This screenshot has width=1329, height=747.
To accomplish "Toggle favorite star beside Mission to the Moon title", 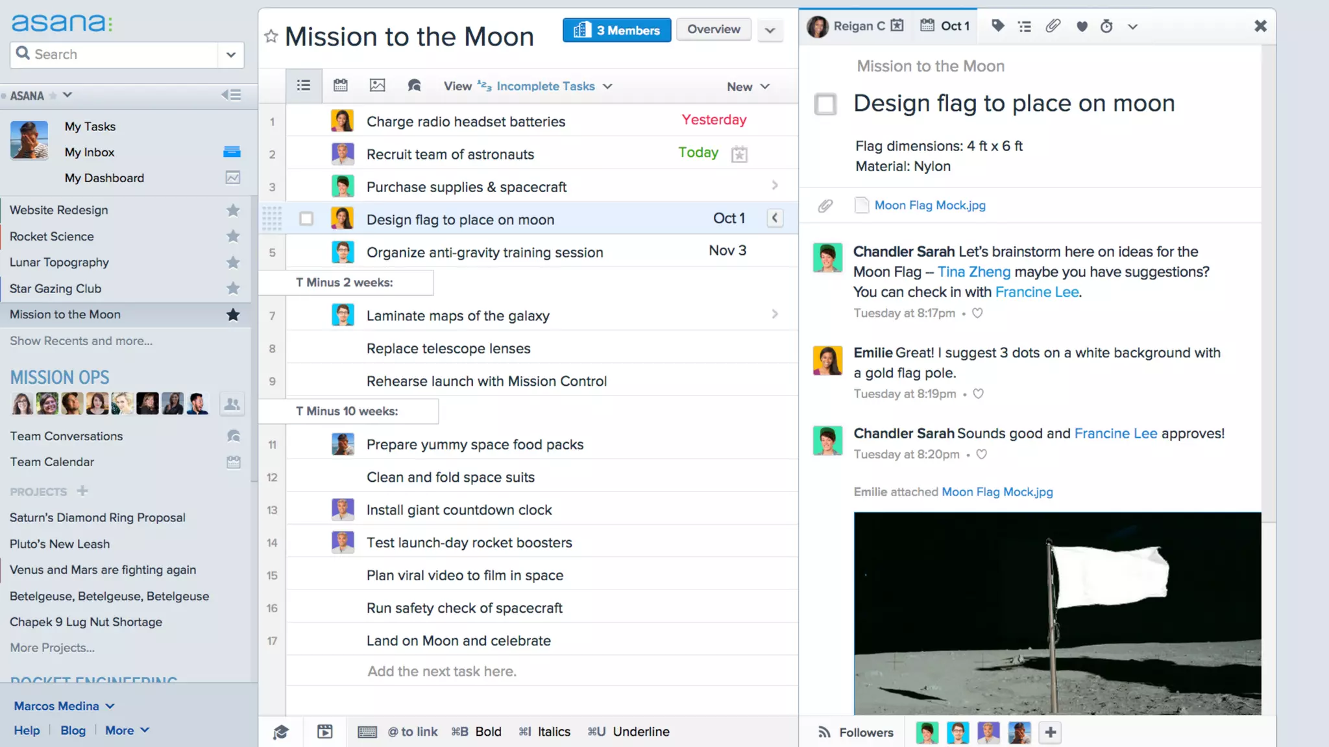I will 271,36.
